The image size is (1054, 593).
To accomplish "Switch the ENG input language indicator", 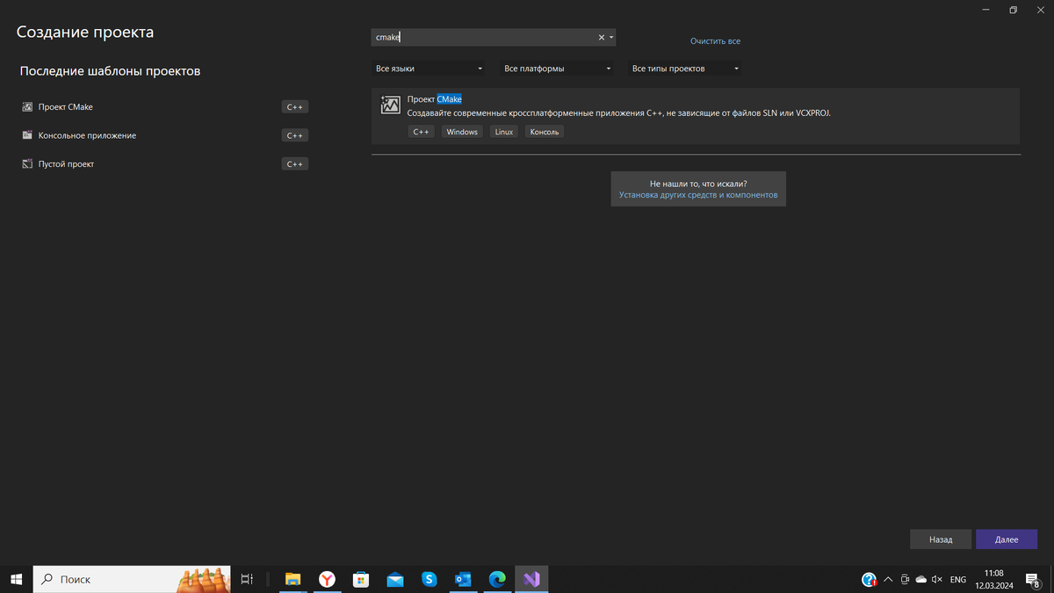I will coord(958,580).
